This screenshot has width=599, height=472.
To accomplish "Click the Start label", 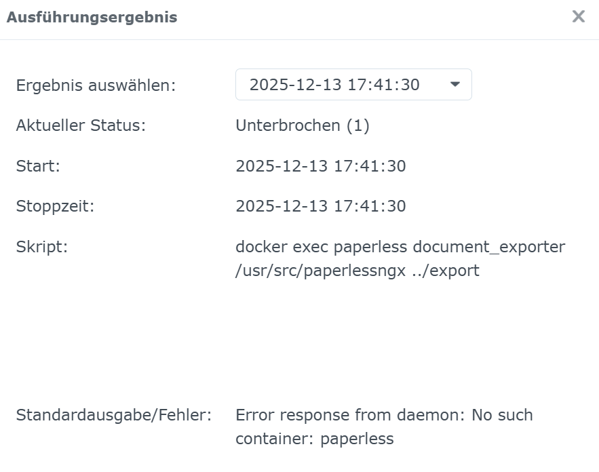I will coord(38,165).
